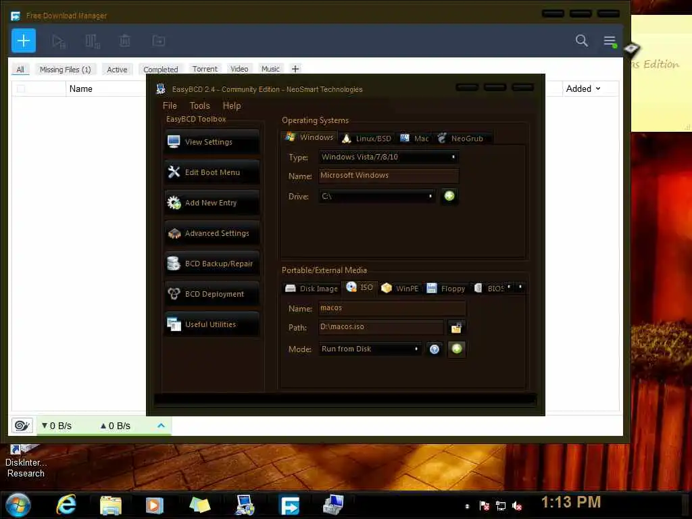The width and height of the screenshot is (692, 519).
Task: Click download speed 0 B/s indicator
Action: pyautogui.click(x=57, y=426)
